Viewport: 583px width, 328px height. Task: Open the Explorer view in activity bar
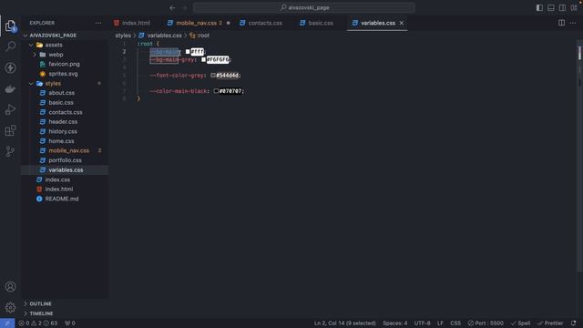click(x=10, y=26)
